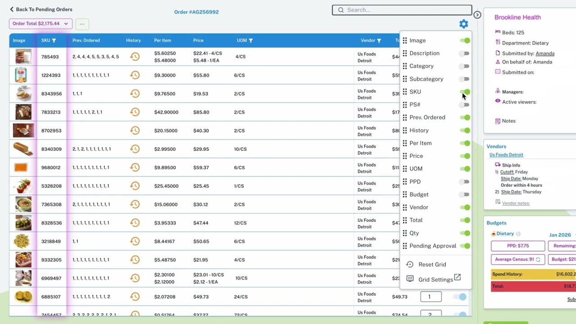Click the UOM column filter icon
576x324 pixels.
click(251, 40)
